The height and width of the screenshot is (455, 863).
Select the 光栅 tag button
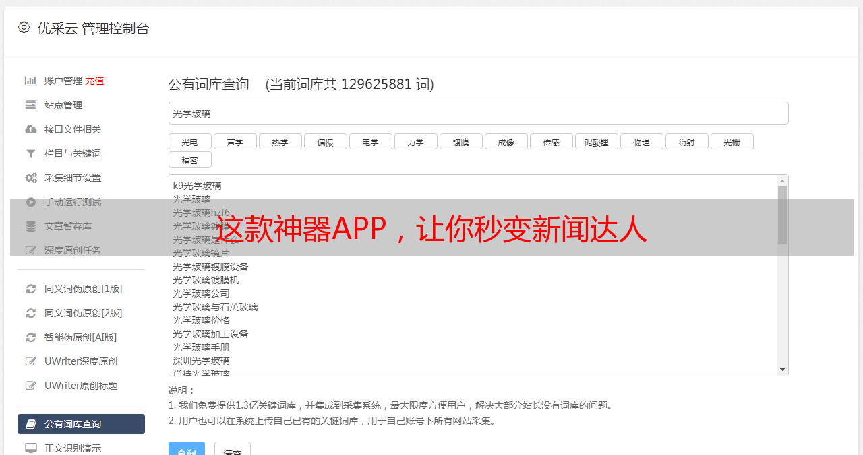pyautogui.click(x=732, y=141)
